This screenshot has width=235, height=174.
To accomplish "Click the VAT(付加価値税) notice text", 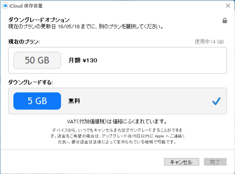I will (117, 122).
